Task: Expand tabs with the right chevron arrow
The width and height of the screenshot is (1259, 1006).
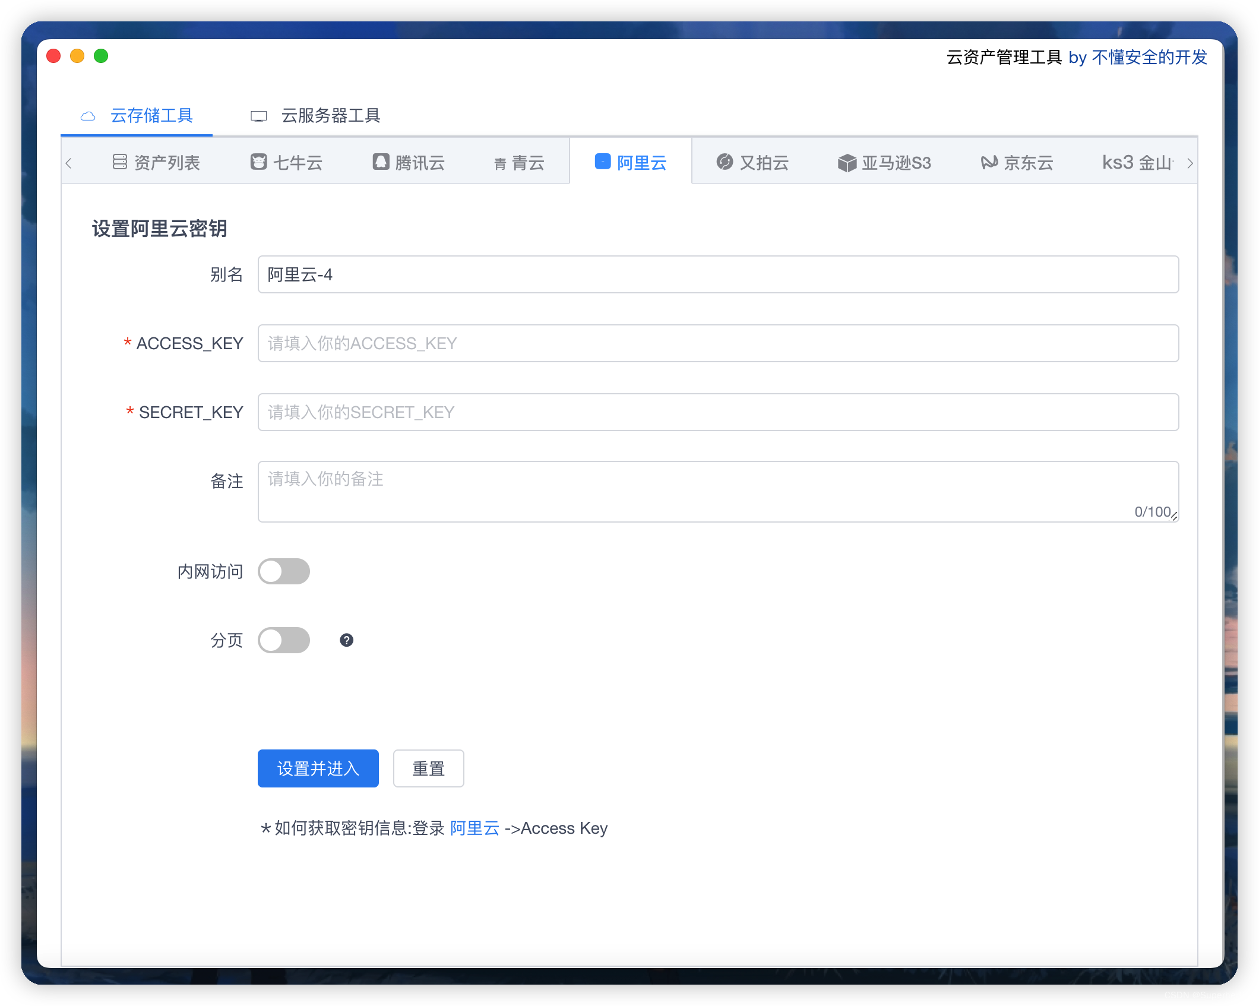Action: [x=1190, y=162]
